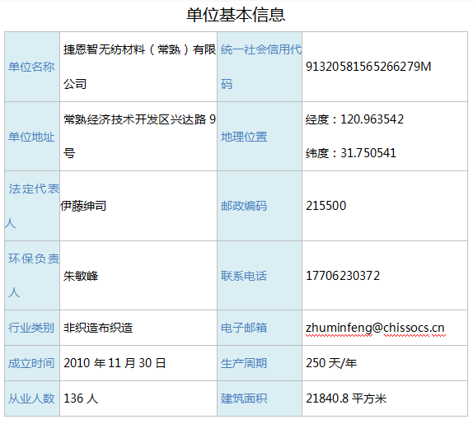Click legal representative name 伊藤绅司

[x=83, y=206]
